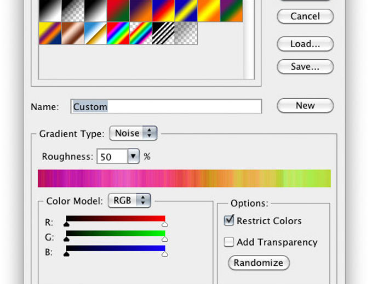Click the black slider handle on G channel
This screenshot has height=284, width=378.
point(67,239)
